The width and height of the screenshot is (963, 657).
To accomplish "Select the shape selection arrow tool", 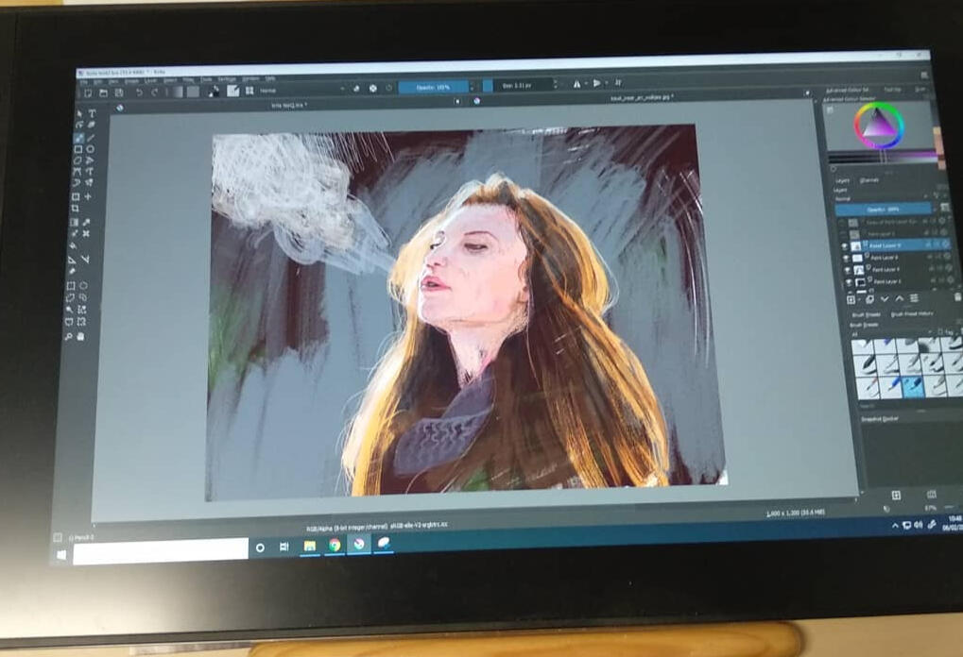I will point(79,114).
